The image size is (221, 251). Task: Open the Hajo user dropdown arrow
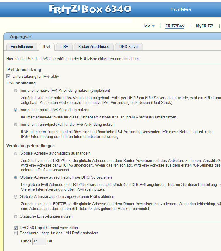pyautogui.click(x=153, y=26)
